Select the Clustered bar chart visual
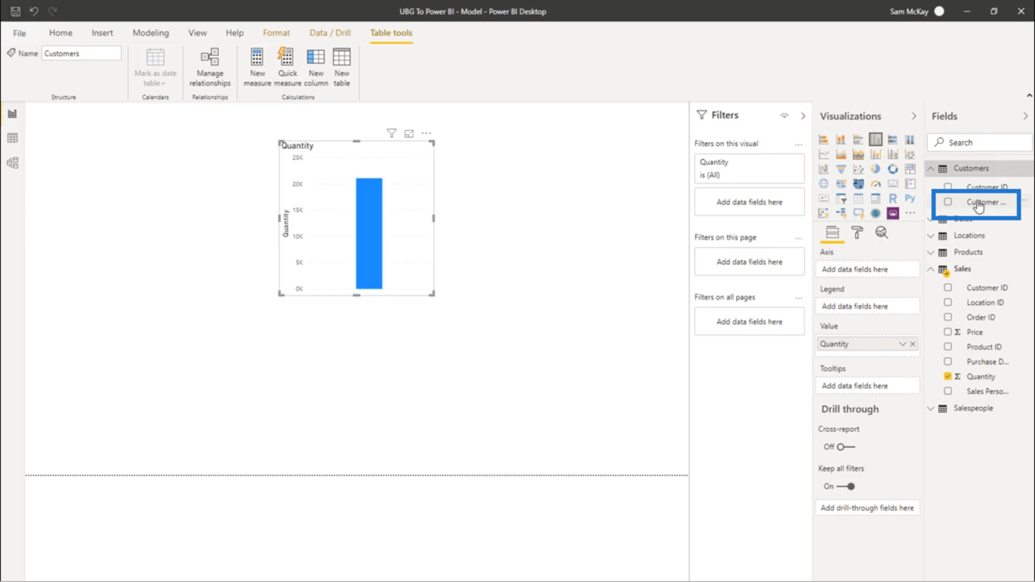Image resolution: width=1035 pixels, height=582 pixels. 858,140
